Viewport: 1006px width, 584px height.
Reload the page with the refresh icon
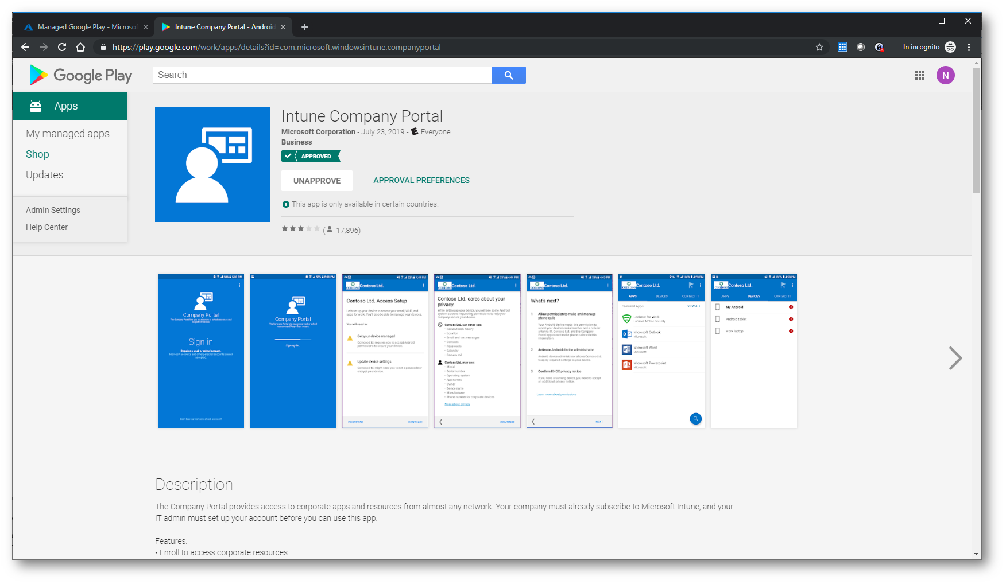(62, 47)
